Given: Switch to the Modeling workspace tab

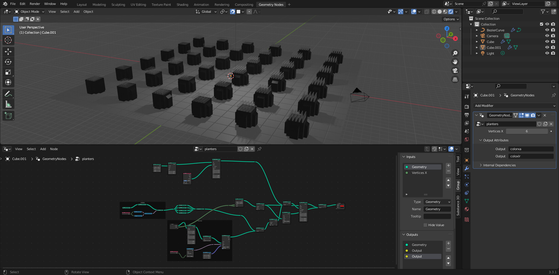Looking at the screenshot, I should (99, 5).
